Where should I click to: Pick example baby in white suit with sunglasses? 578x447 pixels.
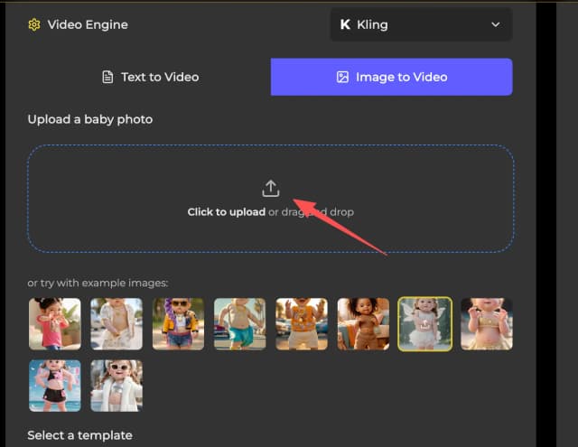(x=117, y=386)
